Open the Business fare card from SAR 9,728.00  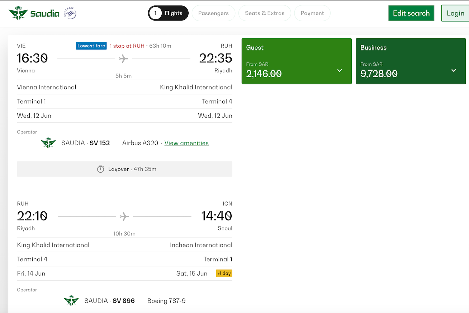[411, 61]
